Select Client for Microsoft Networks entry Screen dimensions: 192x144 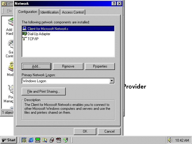pos(68,29)
